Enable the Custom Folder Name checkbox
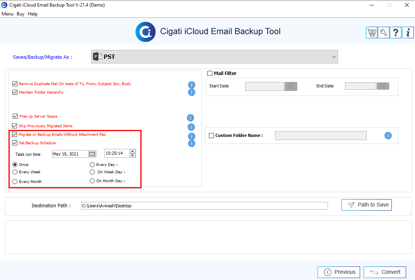 click(x=211, y=135)
